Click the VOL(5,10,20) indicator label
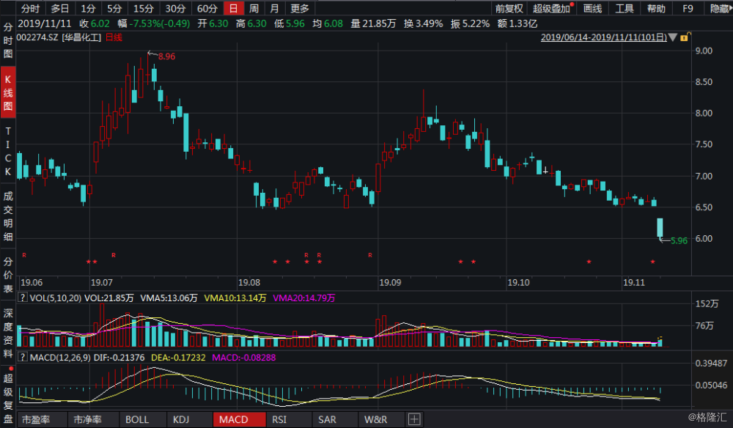733x428 pixels. coord(55,298)
